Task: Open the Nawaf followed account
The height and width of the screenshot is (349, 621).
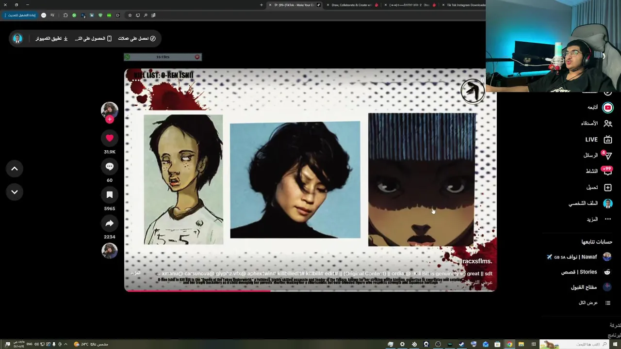Action: click(x=579, y=257)
